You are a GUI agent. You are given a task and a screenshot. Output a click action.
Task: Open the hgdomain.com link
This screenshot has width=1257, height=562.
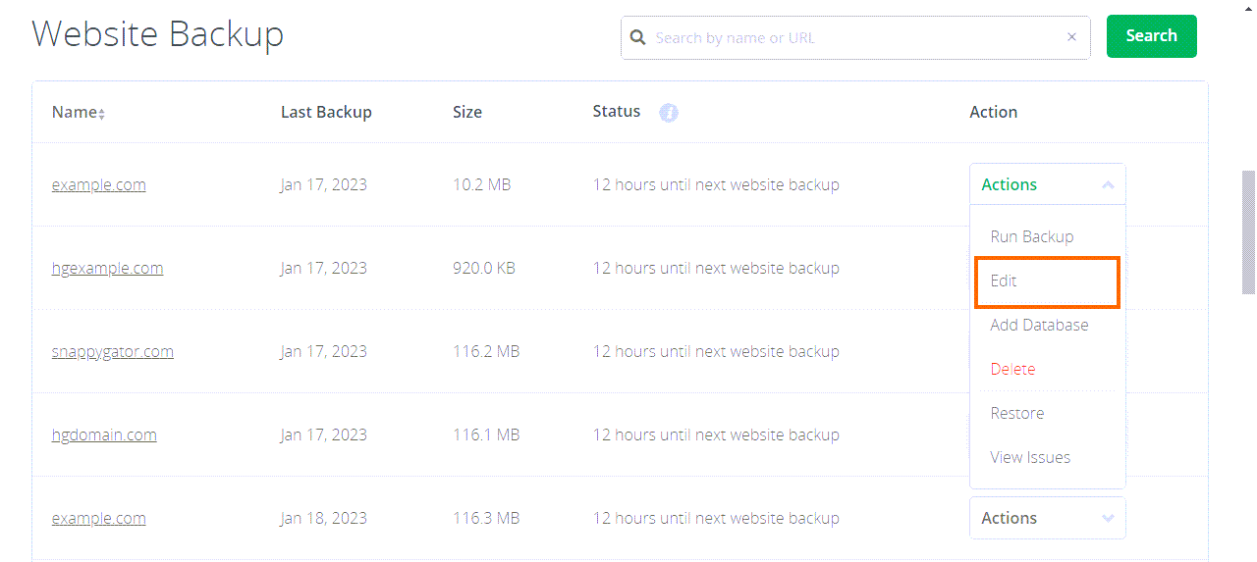tap(104, 434)
